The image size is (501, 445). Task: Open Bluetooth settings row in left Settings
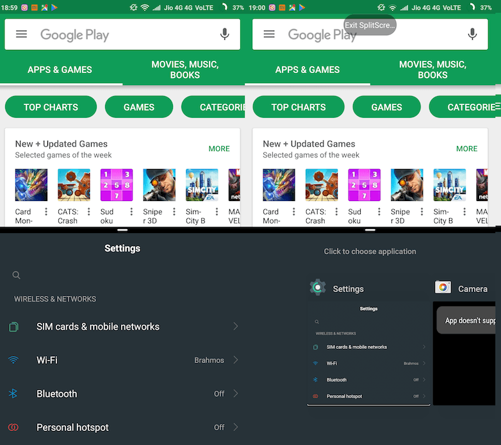(x=122, y=394)
